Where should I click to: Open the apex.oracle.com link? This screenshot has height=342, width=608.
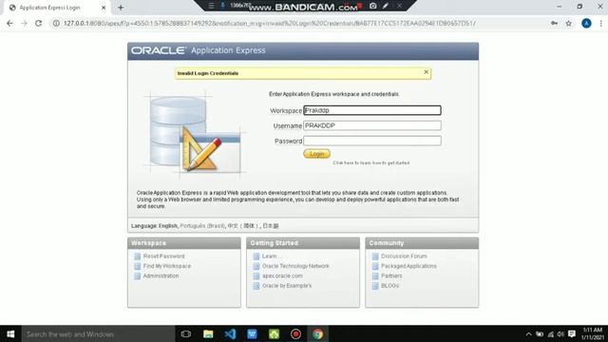282,275
